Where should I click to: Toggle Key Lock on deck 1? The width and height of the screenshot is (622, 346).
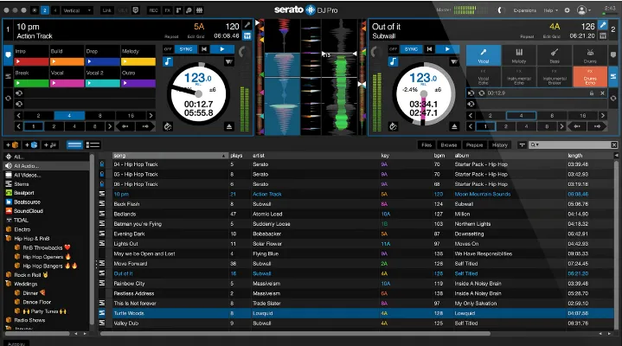point(168,61)
